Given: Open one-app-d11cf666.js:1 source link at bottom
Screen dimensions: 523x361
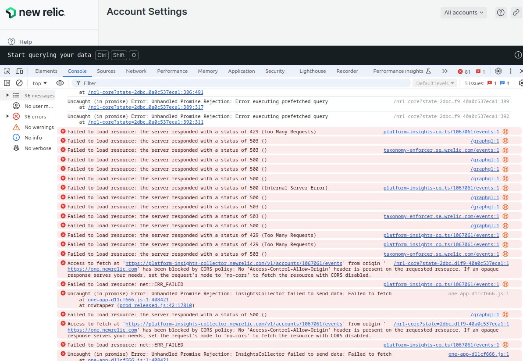Looking at the screenshot, I should pos(478,354).
